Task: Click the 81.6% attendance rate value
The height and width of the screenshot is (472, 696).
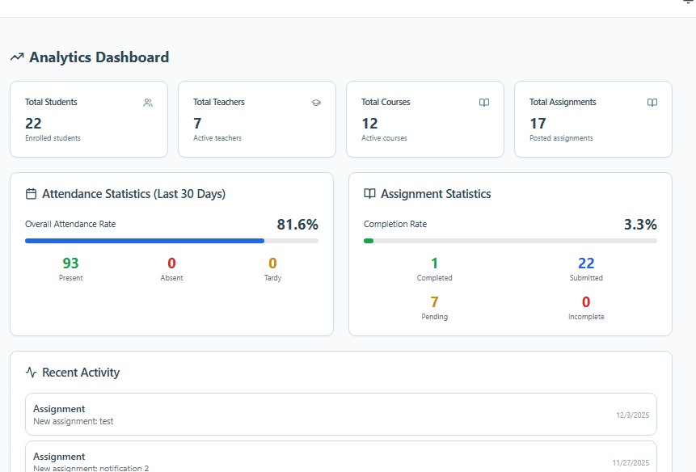Action: point(298,224)
